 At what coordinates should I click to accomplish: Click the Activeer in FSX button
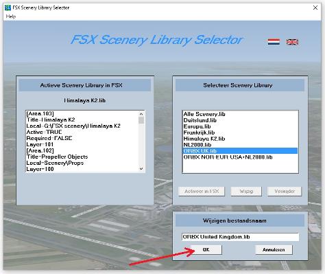[202, 192]
